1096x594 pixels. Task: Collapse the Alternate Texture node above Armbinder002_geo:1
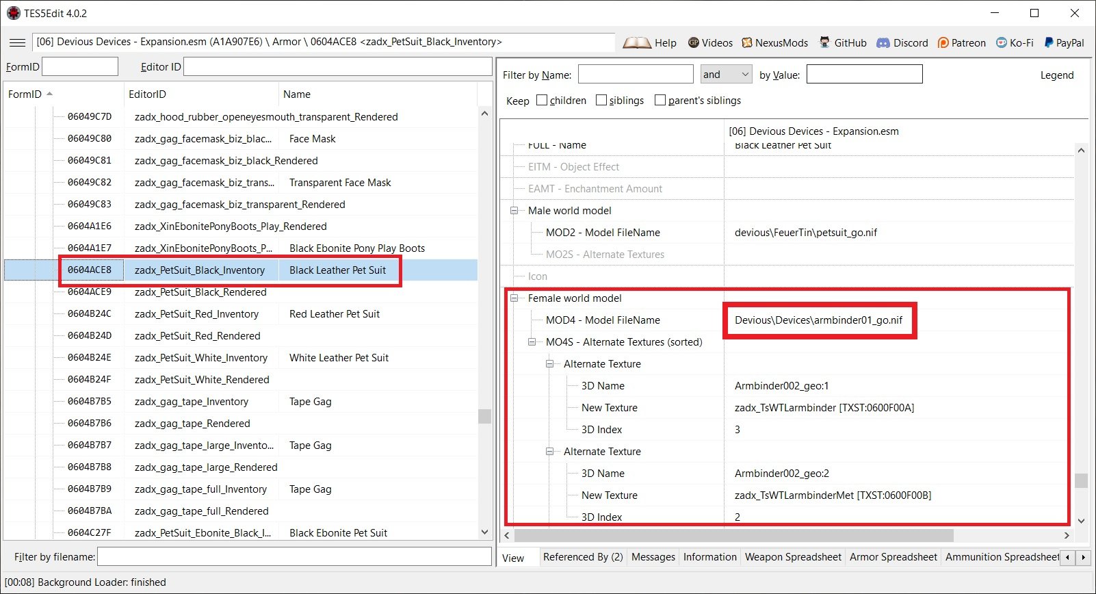(549, 364)
